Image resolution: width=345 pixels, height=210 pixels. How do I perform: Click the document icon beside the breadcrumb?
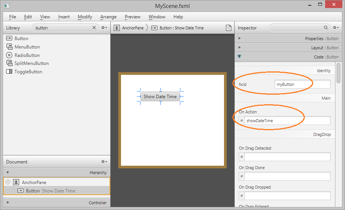pos(229,28)
